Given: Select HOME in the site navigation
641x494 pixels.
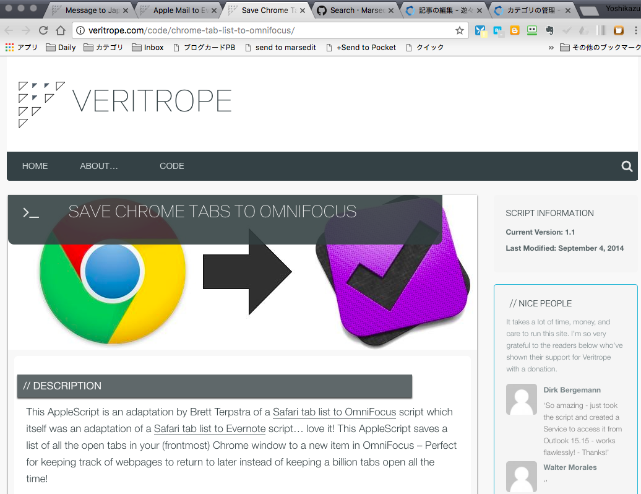Looking at the screenshot, I should coord(35,166).
